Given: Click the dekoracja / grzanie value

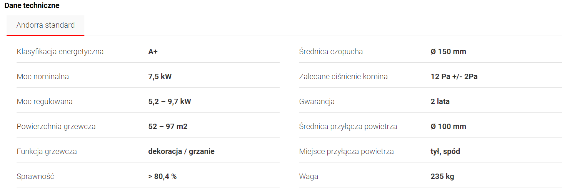Looking at the screenshot, I should pyautogui.click(x=181, y=151).
